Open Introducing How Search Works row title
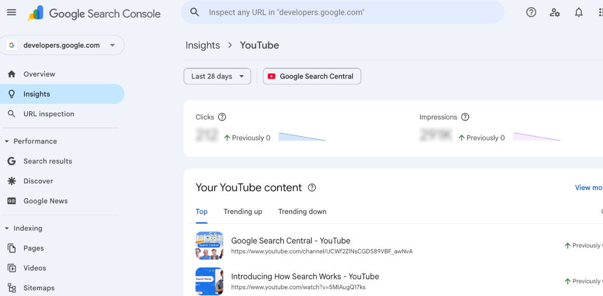This screenshot has height=296, width=603. click(305, 276)
